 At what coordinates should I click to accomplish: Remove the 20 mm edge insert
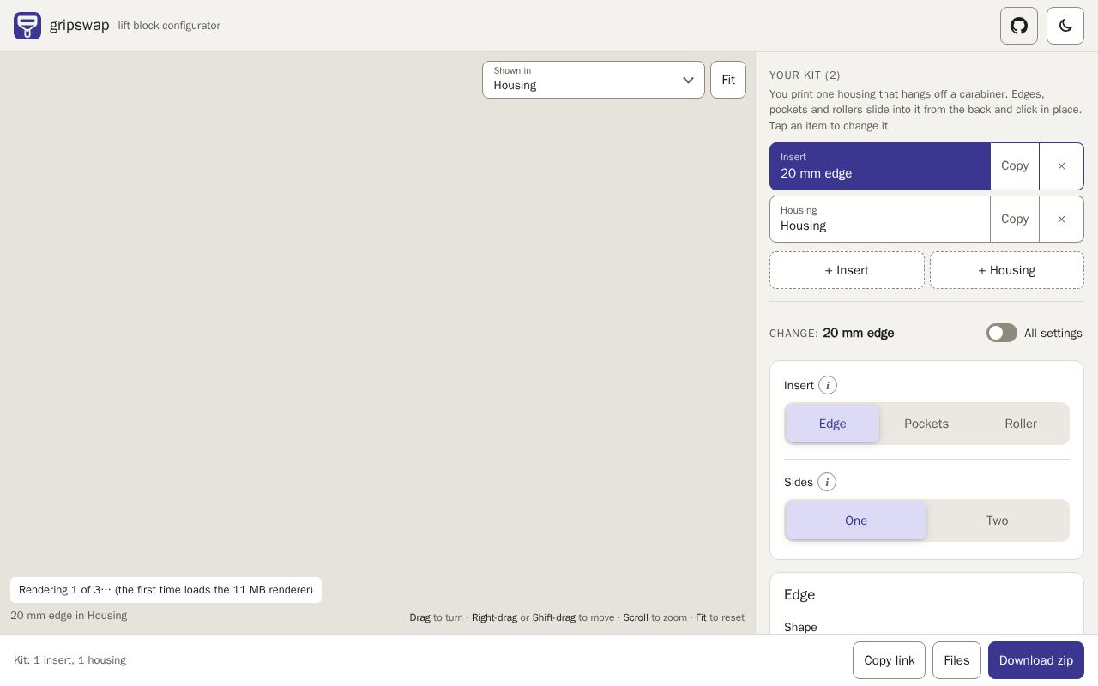(1061, 166)
